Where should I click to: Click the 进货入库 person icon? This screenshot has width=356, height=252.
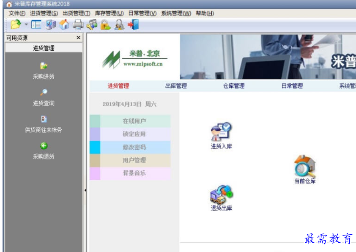(x=221, y=131)
